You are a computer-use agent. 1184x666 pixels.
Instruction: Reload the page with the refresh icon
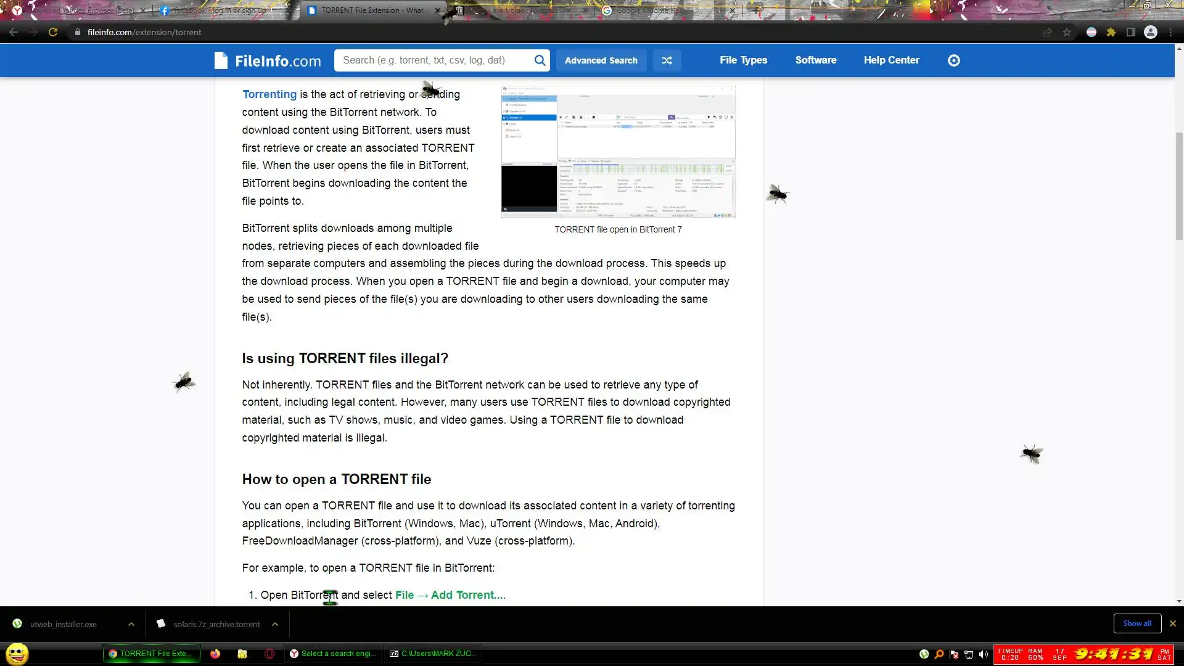[x=53, y=33]
